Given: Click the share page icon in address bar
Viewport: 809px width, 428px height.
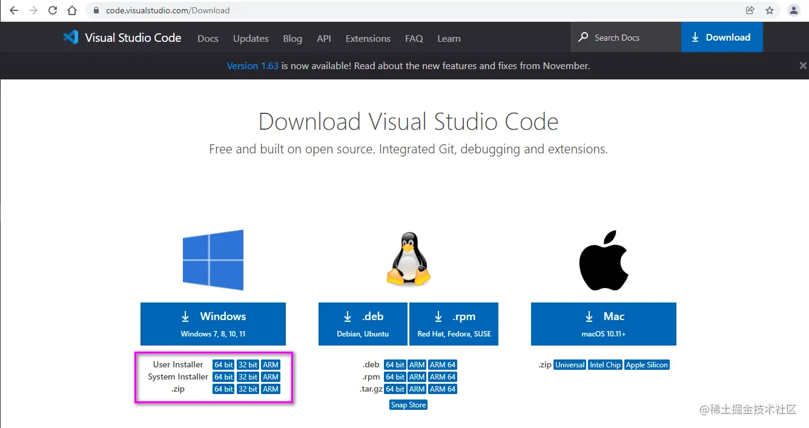Looking at the screenshot, I should [750, 10].
